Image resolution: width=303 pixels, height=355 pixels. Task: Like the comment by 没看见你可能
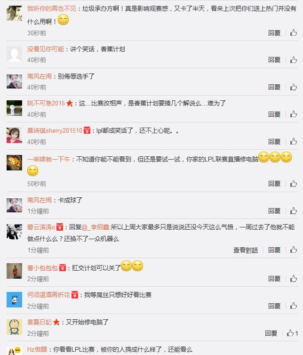(294, 60)
